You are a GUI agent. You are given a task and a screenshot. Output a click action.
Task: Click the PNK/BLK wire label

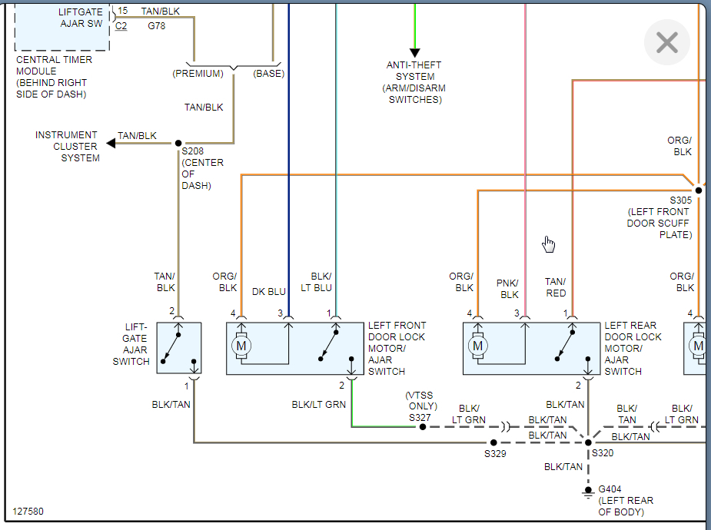(x=507, y=289)
